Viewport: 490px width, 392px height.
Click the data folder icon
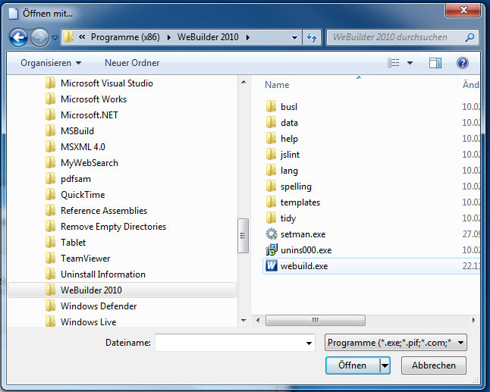[x=271, y=122]
